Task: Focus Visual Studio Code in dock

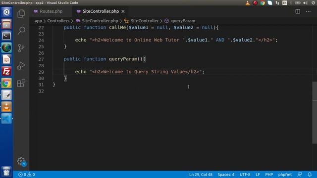Action: point(6,119)
